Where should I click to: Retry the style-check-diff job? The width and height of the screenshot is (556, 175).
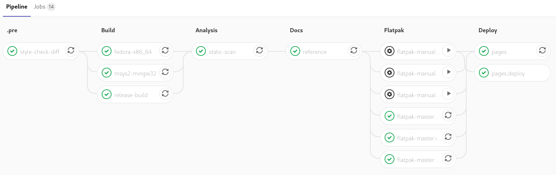point(71,50)
